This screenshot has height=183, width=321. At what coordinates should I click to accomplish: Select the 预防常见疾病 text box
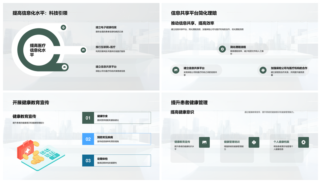(x=105, y=137)
